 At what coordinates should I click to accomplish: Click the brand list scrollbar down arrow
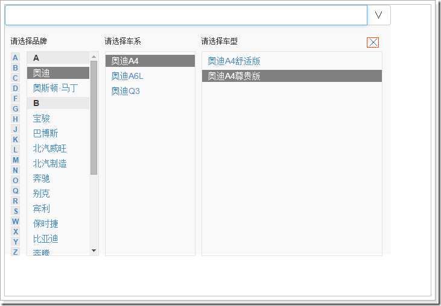(94, 251)
